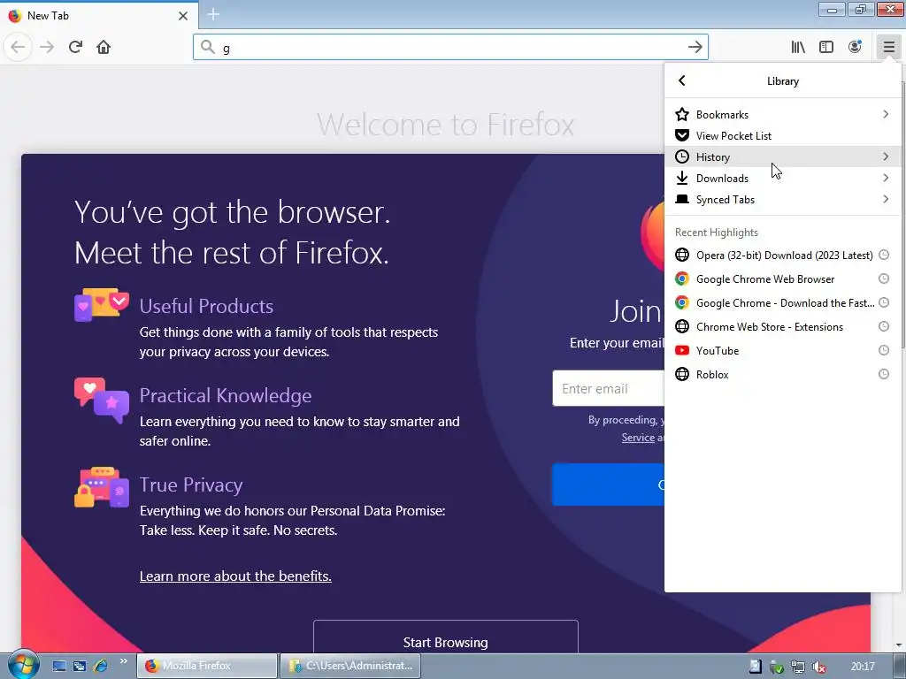This screenshot has width=906, height=679.
Task: Click the taskbar clock showing 20:17
Action: (x=863, y=667)
